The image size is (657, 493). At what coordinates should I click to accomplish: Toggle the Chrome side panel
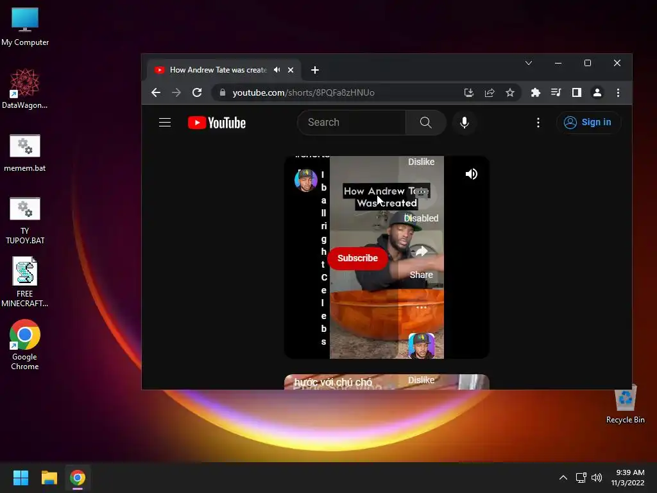click(x=577, y=92)
